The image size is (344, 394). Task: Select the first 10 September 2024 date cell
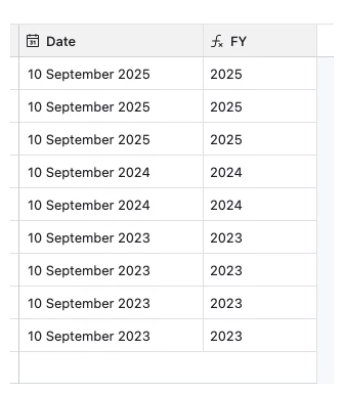click(89, 172)
